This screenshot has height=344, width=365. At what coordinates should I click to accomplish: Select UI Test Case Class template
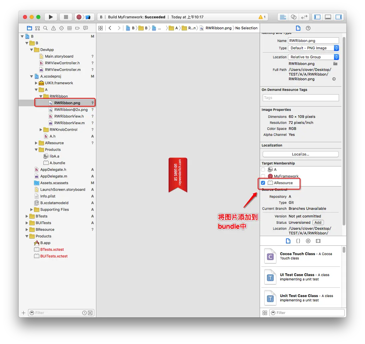click(x=301, y=277)
